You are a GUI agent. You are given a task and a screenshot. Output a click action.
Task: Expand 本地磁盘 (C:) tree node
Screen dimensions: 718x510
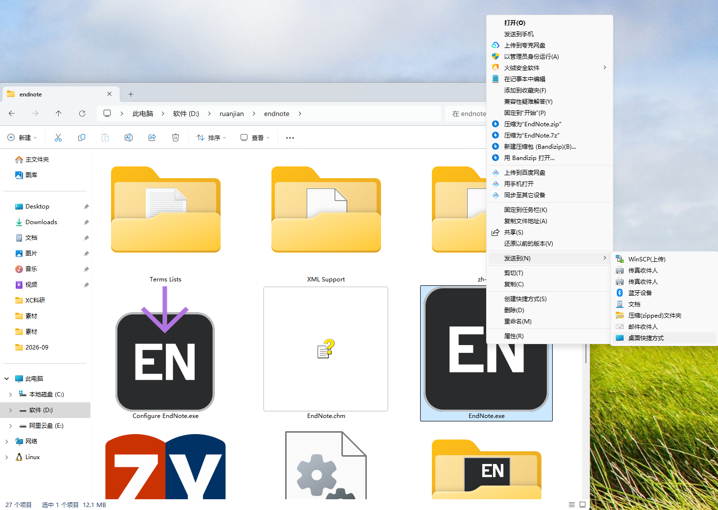pos(11,394)
